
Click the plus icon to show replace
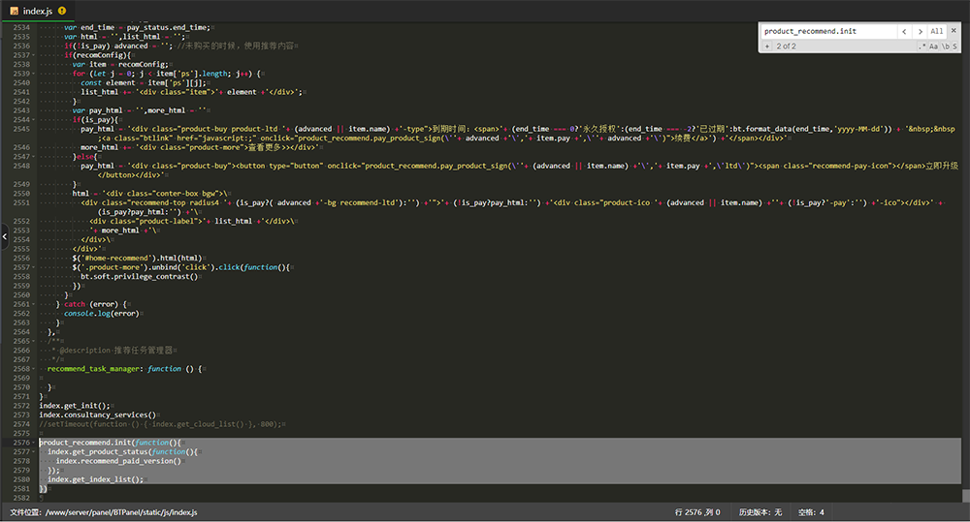(767, 46)
